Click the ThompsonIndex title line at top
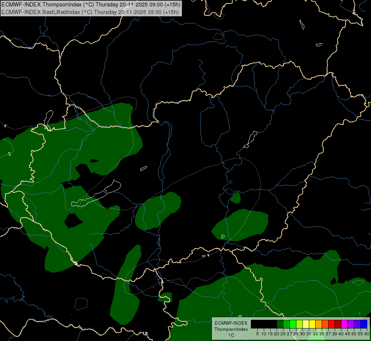 91,5
